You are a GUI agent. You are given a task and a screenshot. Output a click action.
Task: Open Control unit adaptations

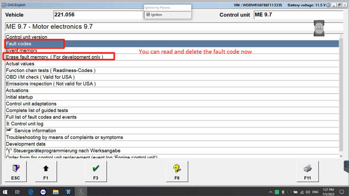tap(31, 104)
